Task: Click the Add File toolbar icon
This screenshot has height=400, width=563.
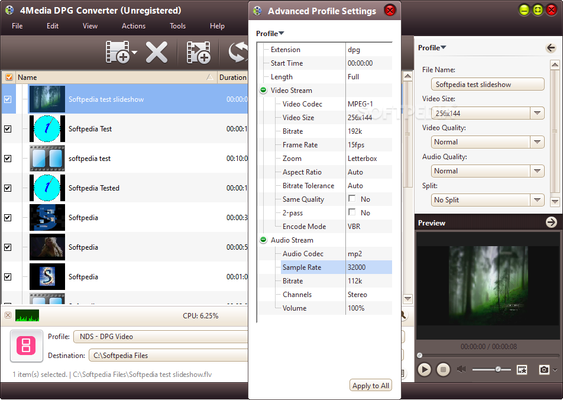Action: pyautogui.click(x=118, y=52)
